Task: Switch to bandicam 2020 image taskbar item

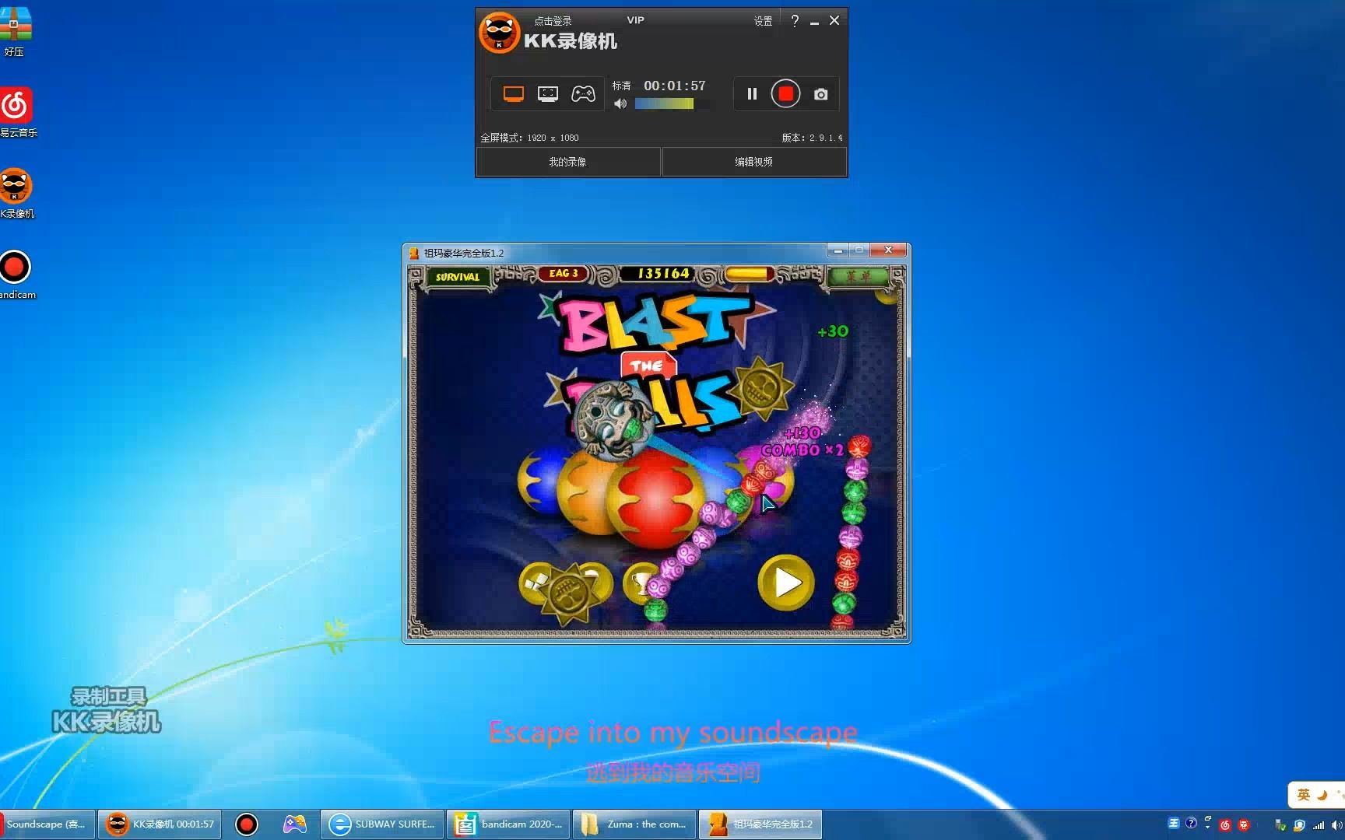Action: click(508, 824)
